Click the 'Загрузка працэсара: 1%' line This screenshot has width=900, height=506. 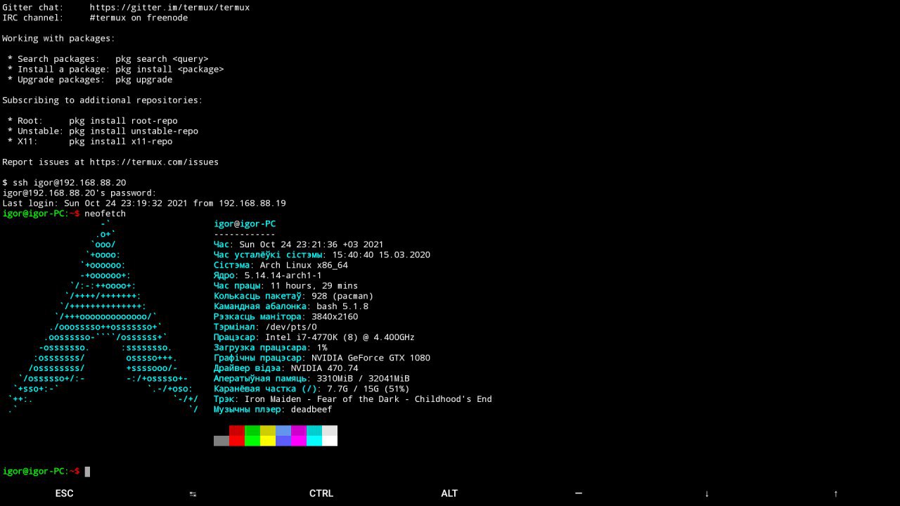click(x=271, y=347)
